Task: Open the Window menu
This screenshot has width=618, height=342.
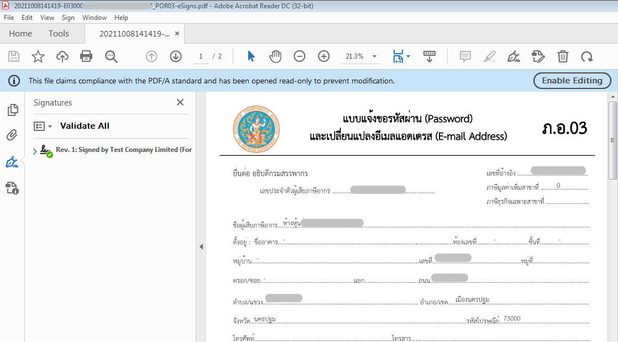Action: 94,18
